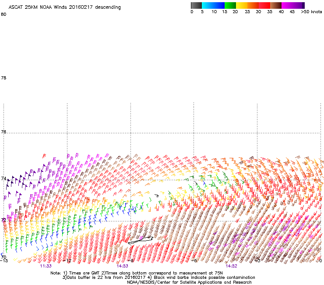Viewport: 324px width, 285px height.
Task: Click the longitude label '-15' at bottom left
Action: point(4,260)
